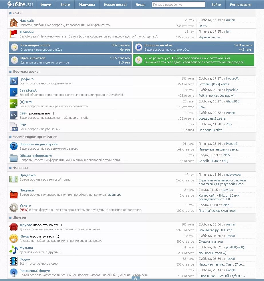Open the Мануалы menu item

(x=87, y=5)
